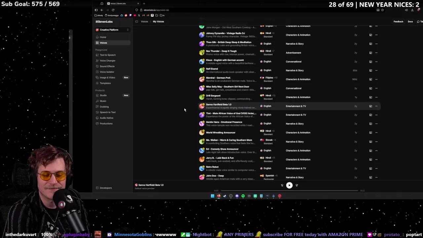The image size is (423, 238).
Task: Play the Klaus voice avatar
Action: click(x=202, y=61)
